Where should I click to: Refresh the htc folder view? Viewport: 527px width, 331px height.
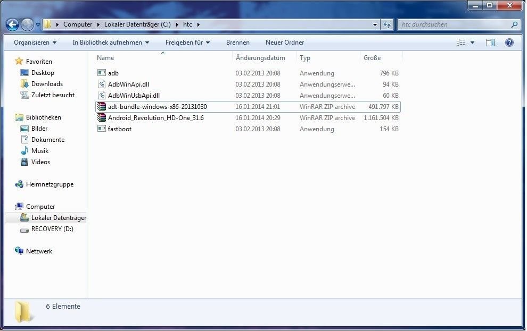(387, 24)
